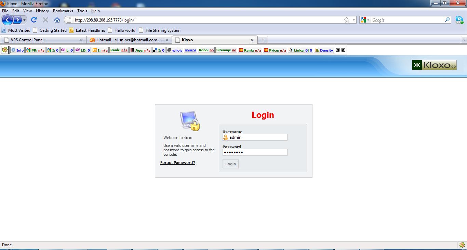Click the Price n/a value

[283, 51]
